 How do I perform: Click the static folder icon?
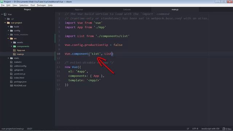click(11, 58)
